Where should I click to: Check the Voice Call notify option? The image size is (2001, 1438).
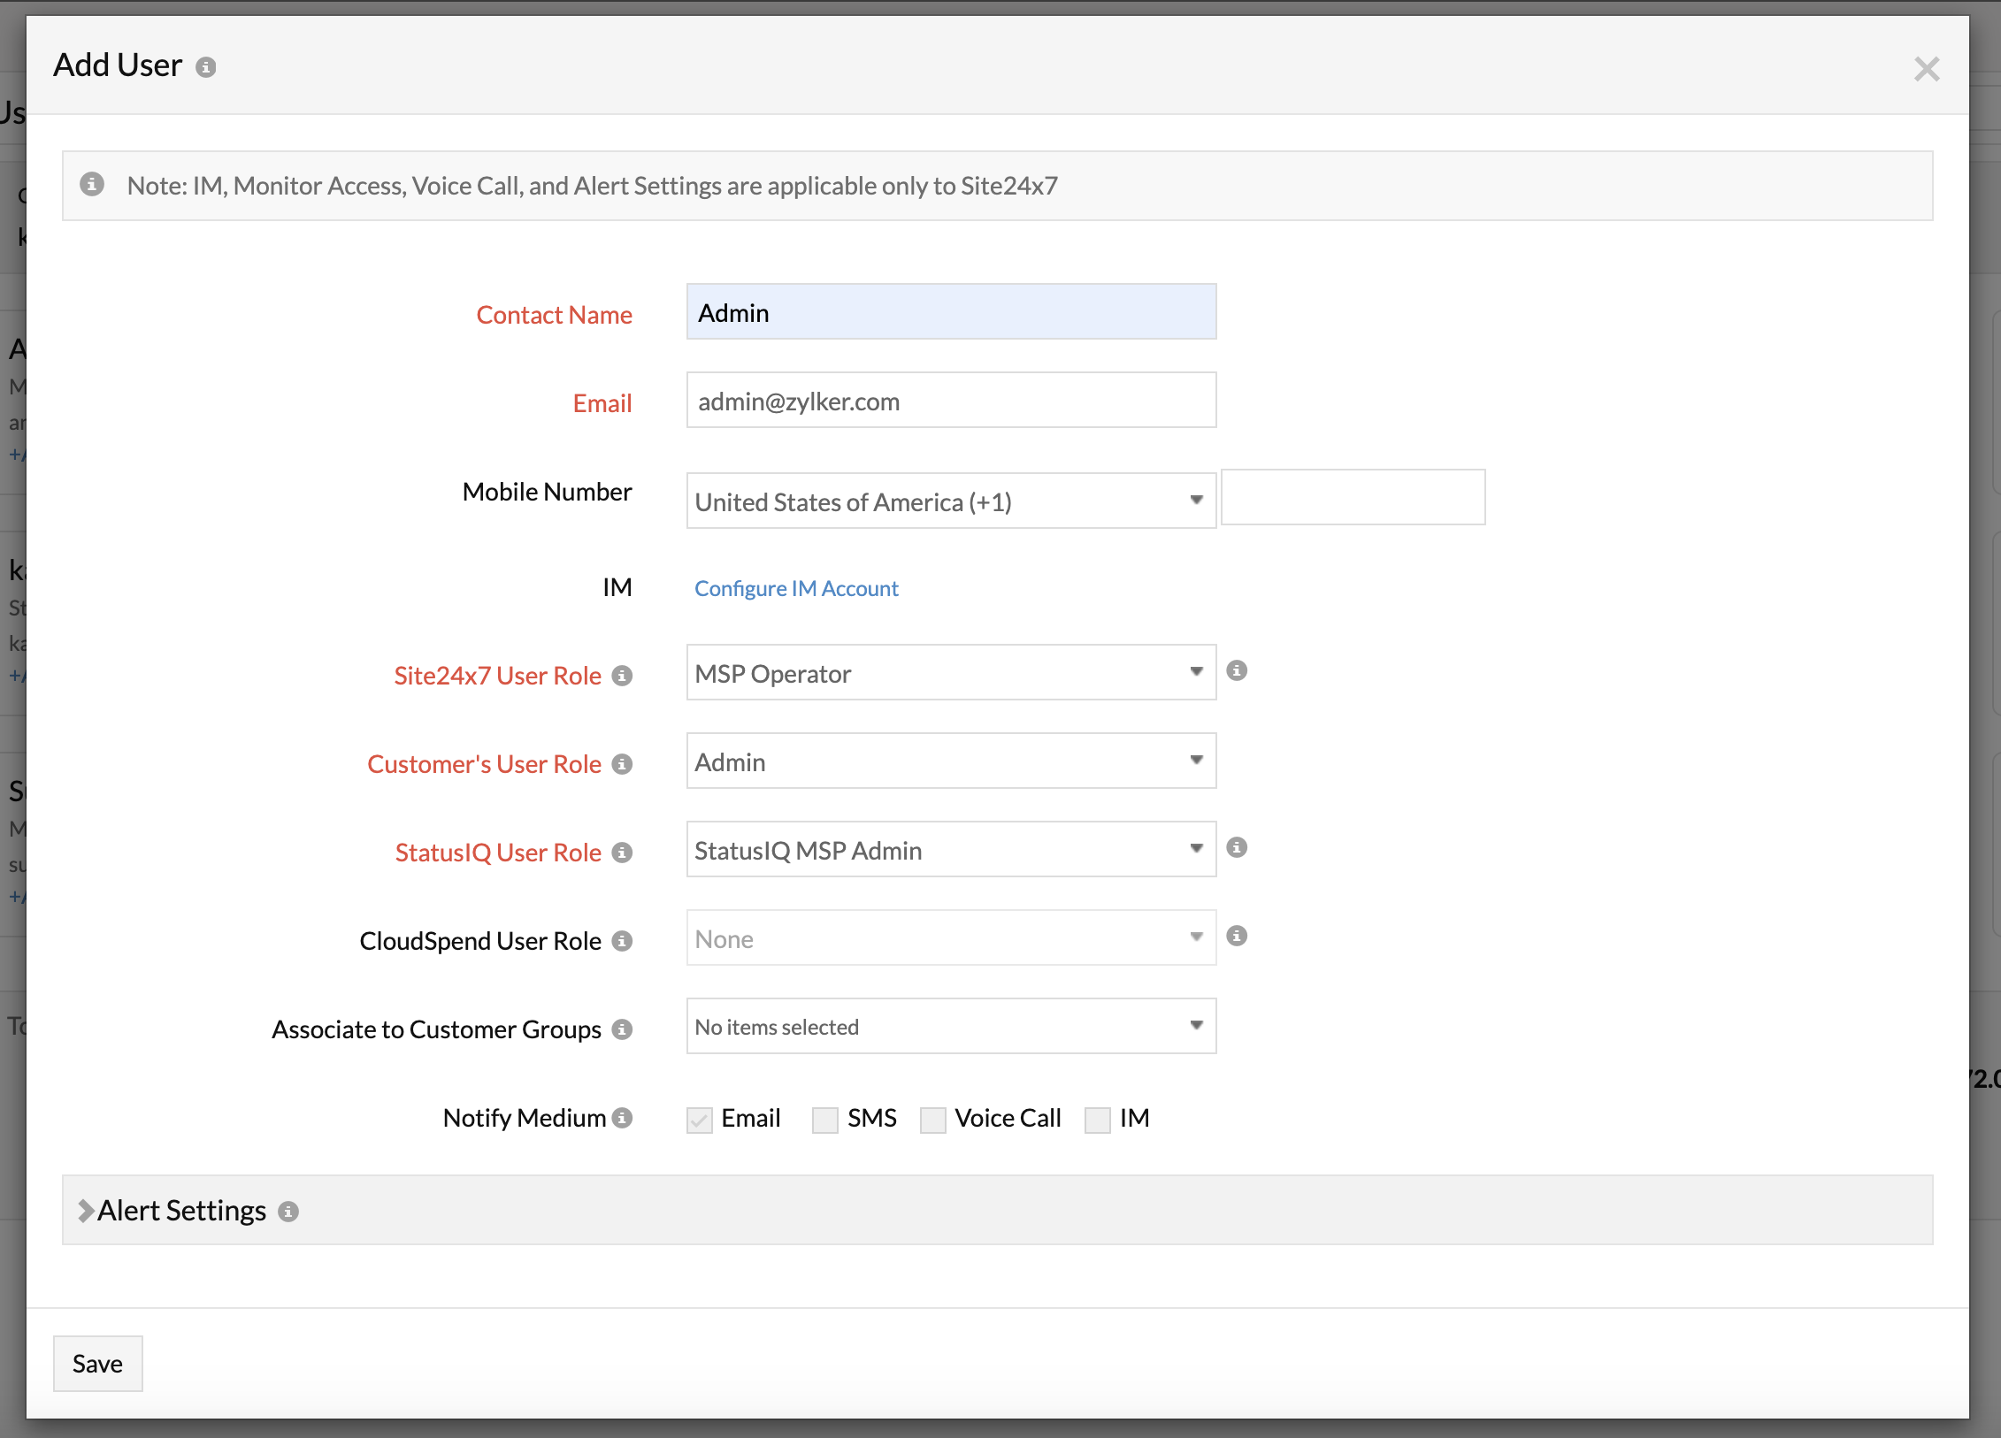point(932,1120)
